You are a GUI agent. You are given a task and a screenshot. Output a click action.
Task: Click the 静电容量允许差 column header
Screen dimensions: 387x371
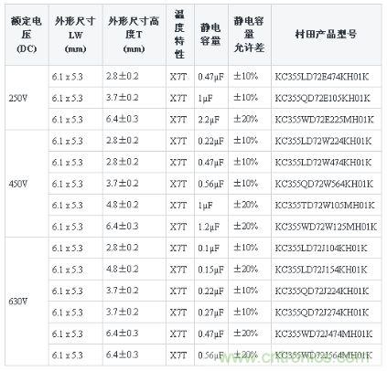pos(249,35)
